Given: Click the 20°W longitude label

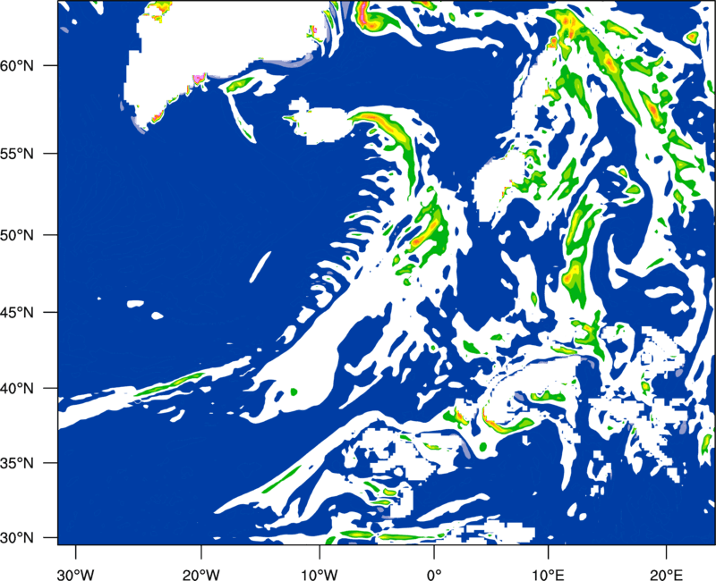Looking at the screenshot, I should [x=201, y=574].
